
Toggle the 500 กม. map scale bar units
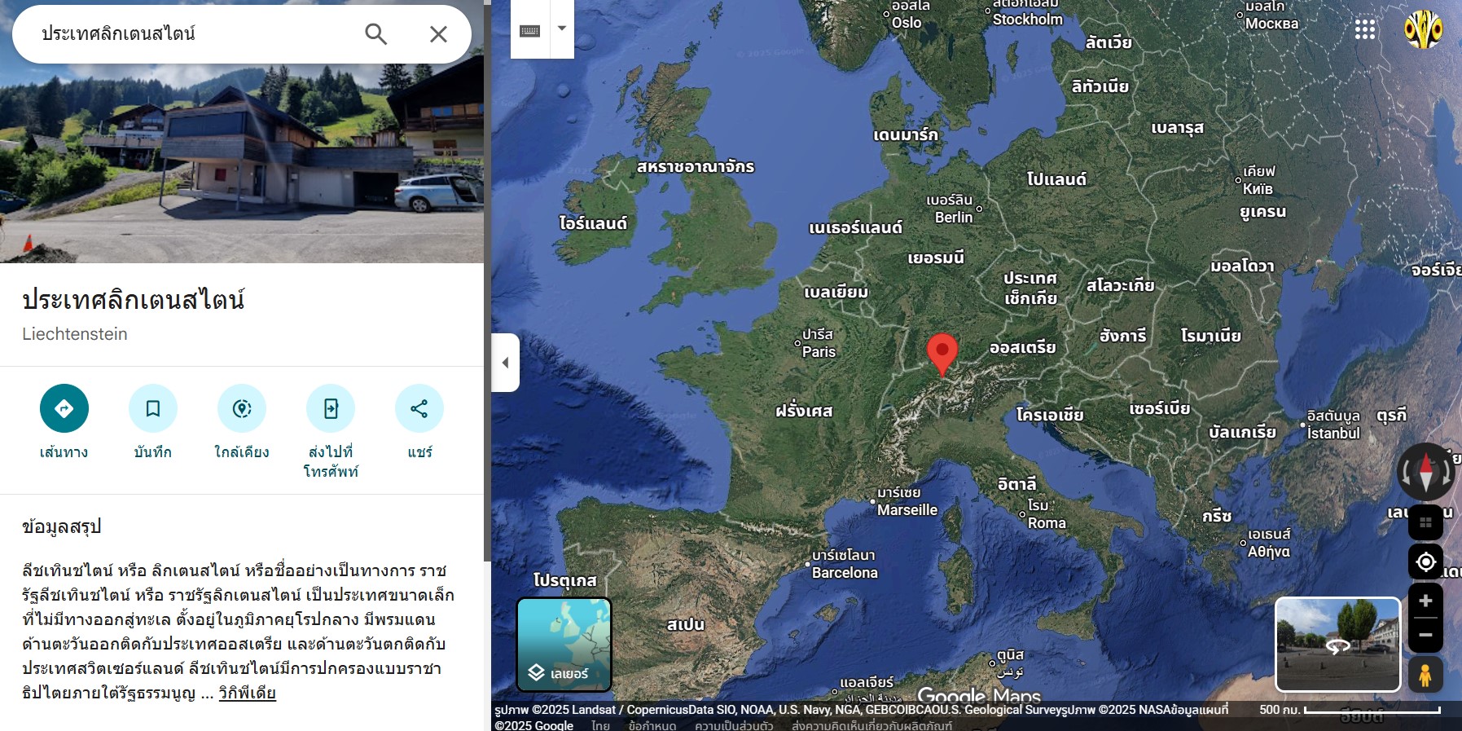coord(1350,710)
